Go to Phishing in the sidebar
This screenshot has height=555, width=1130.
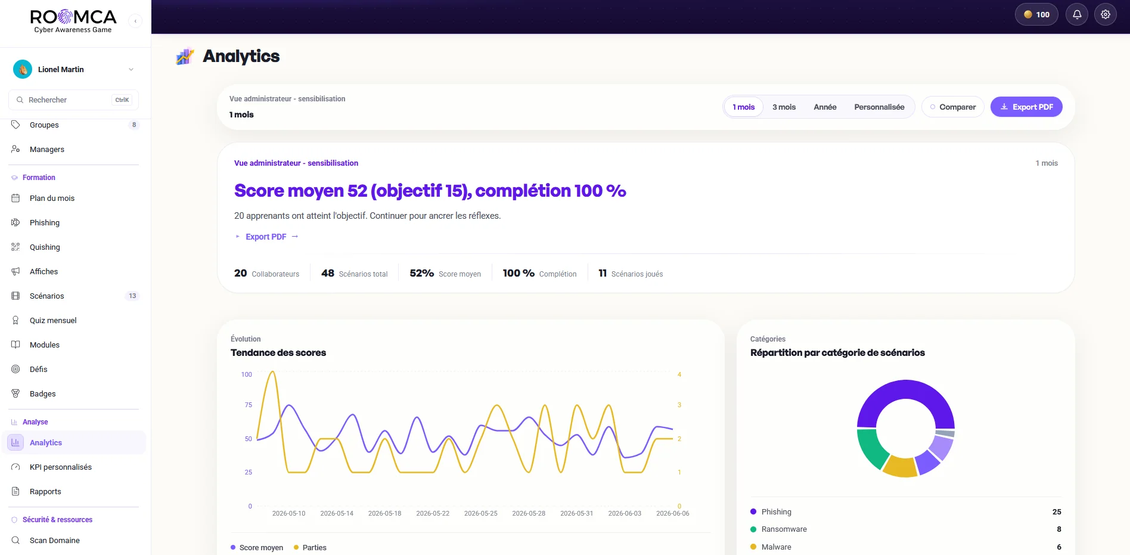[73, 222]
